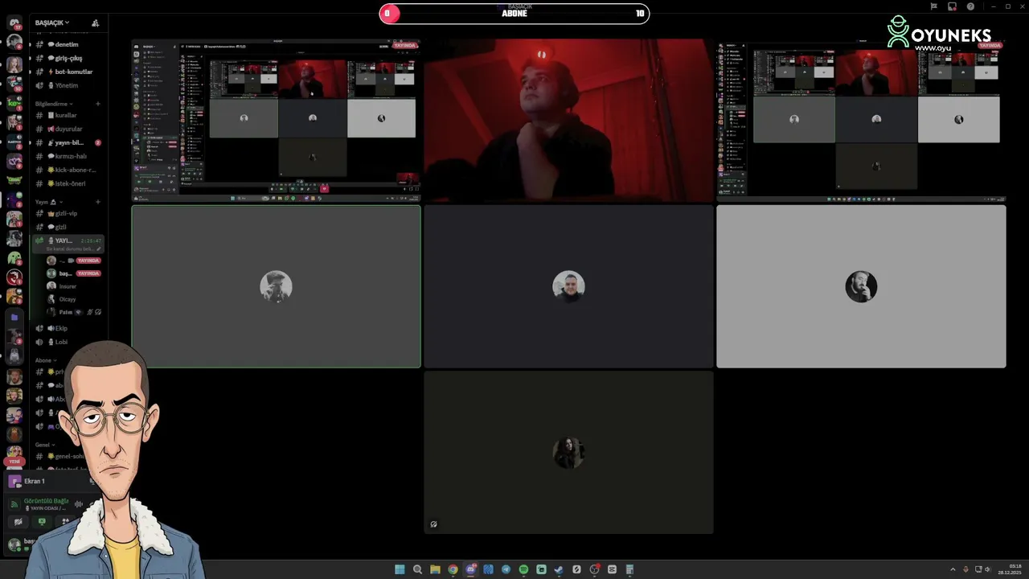Viewport: 1029px width, 579px height.
Task: Focus the red-lit webcam video tile
Action: (x=568, y=119)
